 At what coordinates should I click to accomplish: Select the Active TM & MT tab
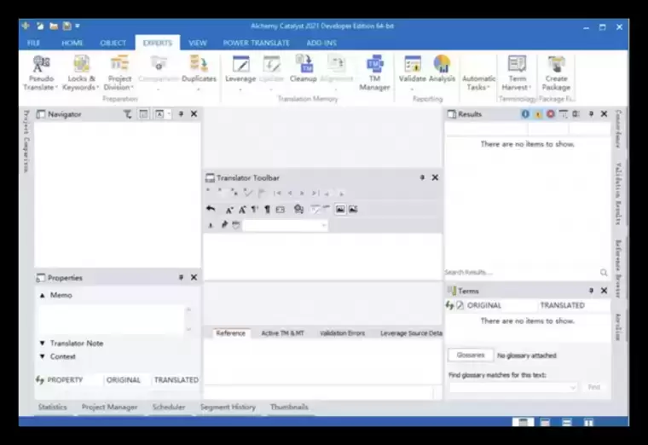pyautogui.click(x=282, y=333)
